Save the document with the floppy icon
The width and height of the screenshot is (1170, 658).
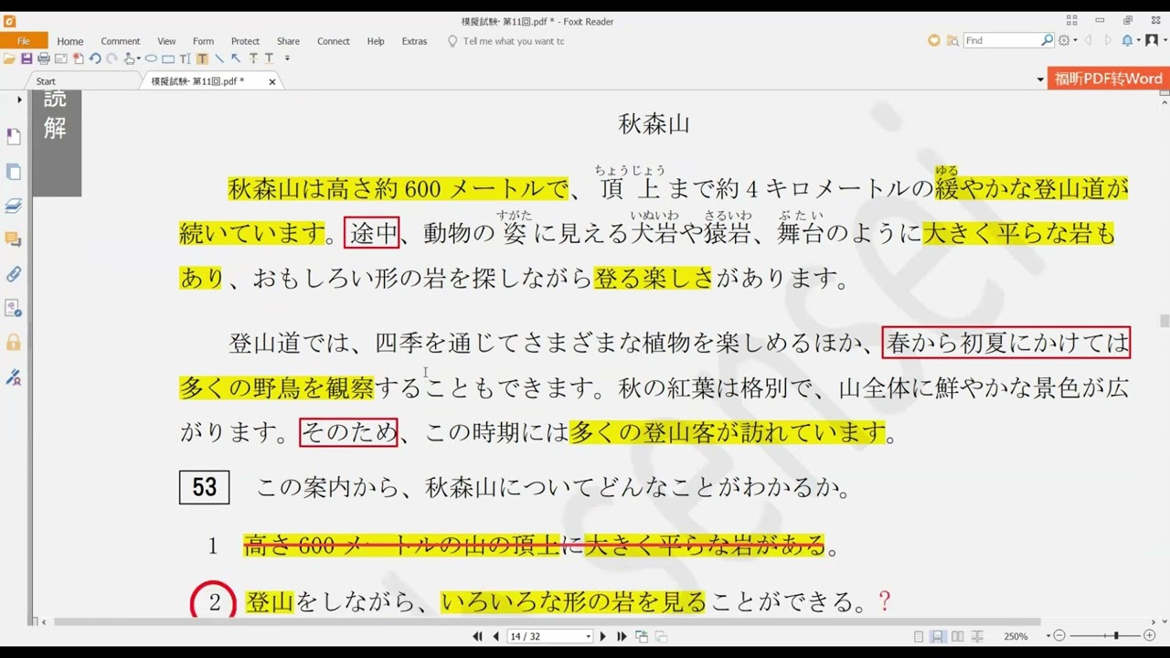tap(27, 58)
